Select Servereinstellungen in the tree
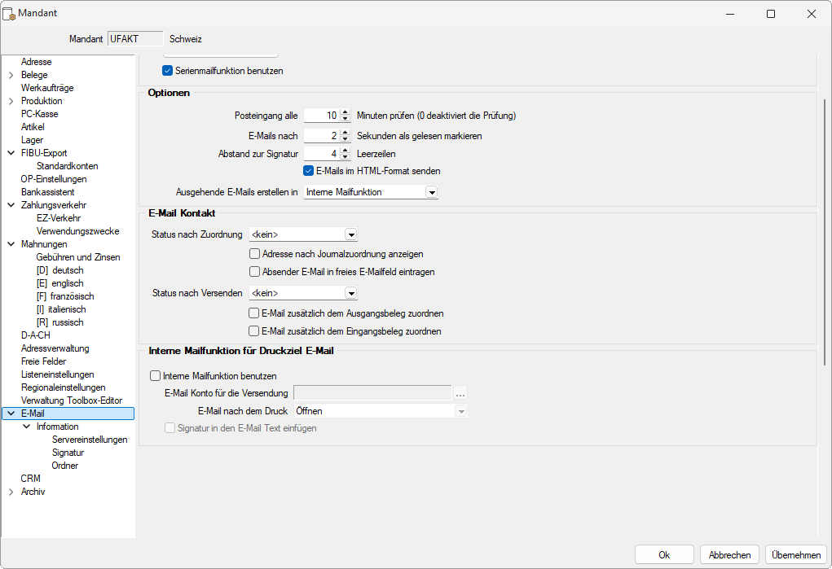 coord(90,440)
